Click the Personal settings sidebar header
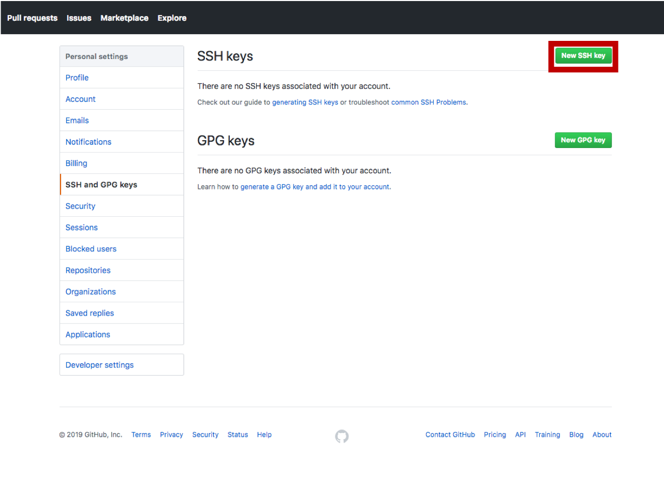Viewport: 664px width, 490px height. [122, 56]
